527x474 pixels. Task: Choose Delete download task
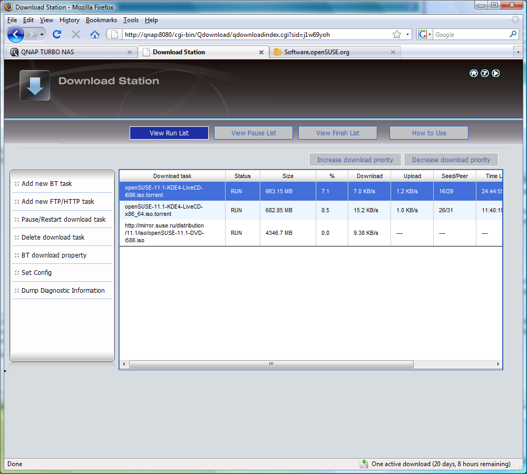53,237
